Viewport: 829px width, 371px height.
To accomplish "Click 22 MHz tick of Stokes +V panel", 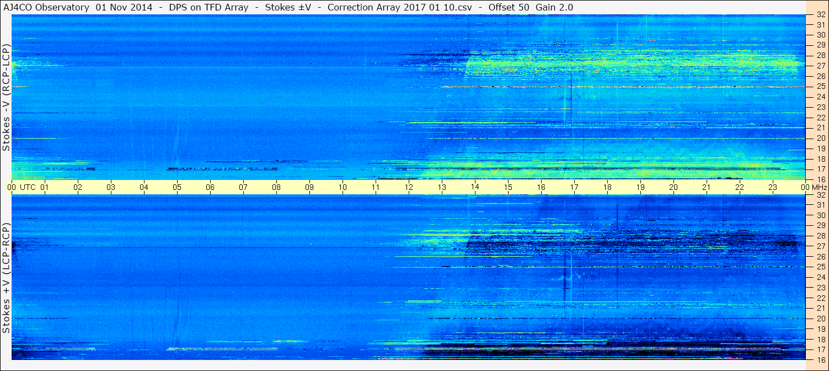I will click(820, 298).
